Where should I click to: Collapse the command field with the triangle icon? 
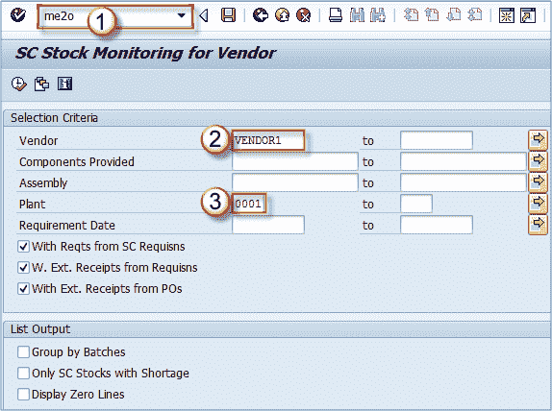204,15
